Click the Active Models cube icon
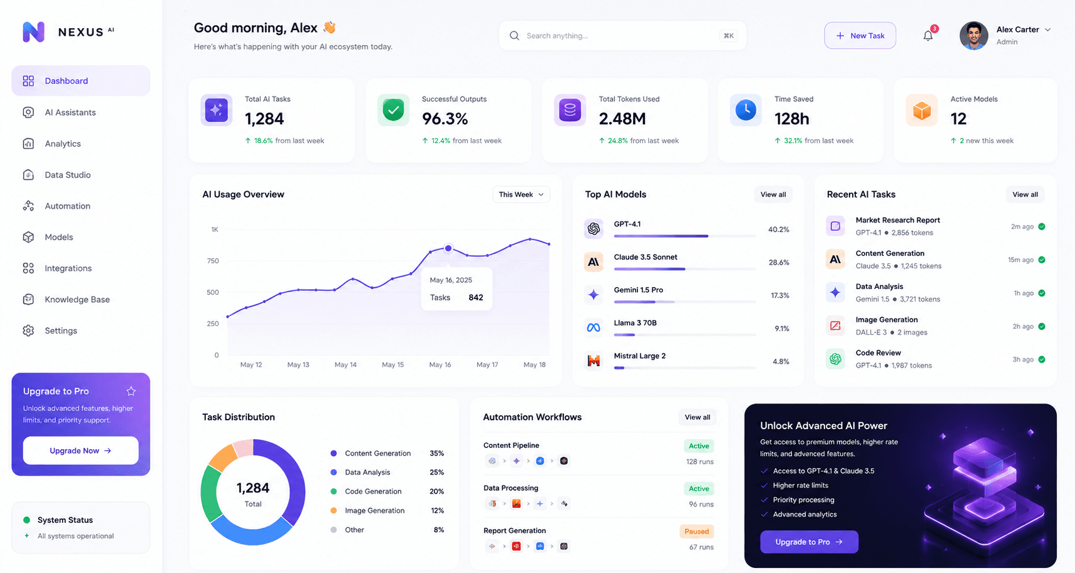1075x573 pixels. click(922, 110)
